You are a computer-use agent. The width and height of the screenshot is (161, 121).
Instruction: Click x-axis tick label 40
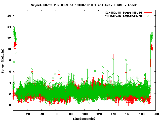(x=42, y=114)
